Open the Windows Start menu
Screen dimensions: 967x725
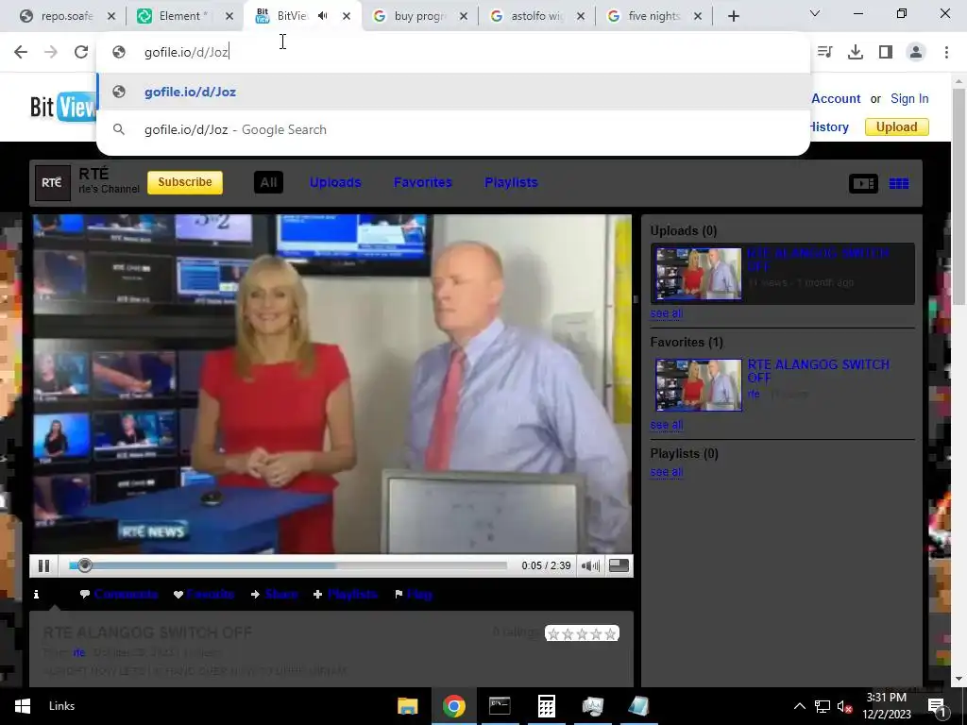[x=22, y=706]
